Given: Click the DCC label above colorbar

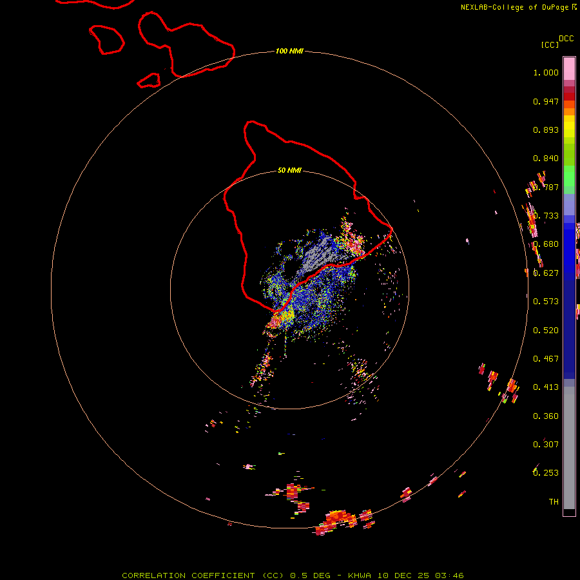Looking at the screenshot, I should click(566, 39).
